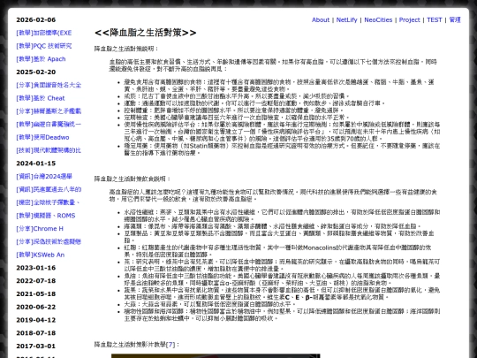Open the [分享]深偽技術於虛擬戀 sidebar link

(x=49, y=241)
